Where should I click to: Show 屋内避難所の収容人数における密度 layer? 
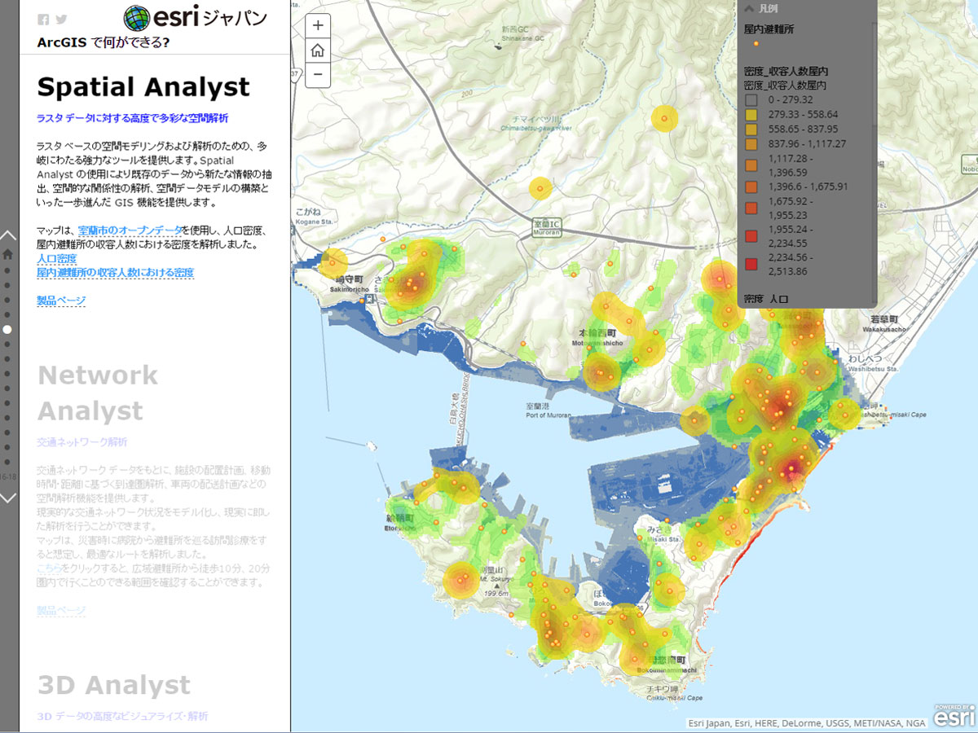point(115,272)
